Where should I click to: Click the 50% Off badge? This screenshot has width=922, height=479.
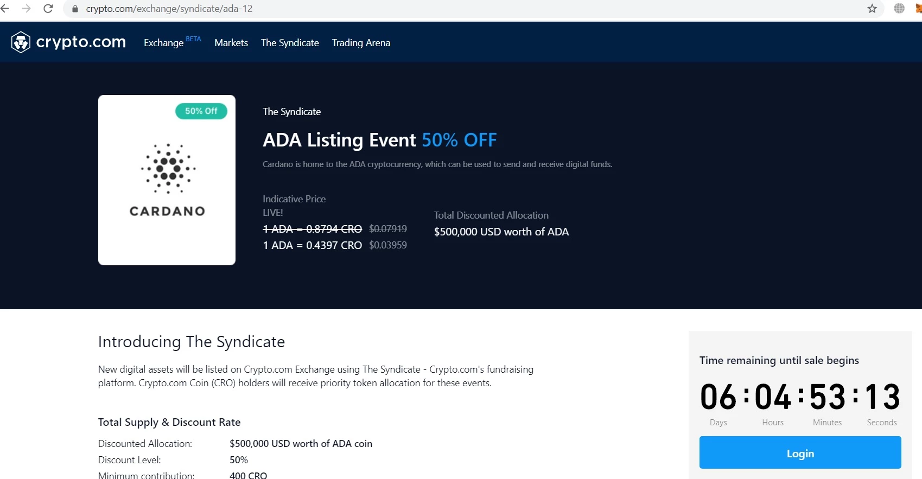pos(201,111)
